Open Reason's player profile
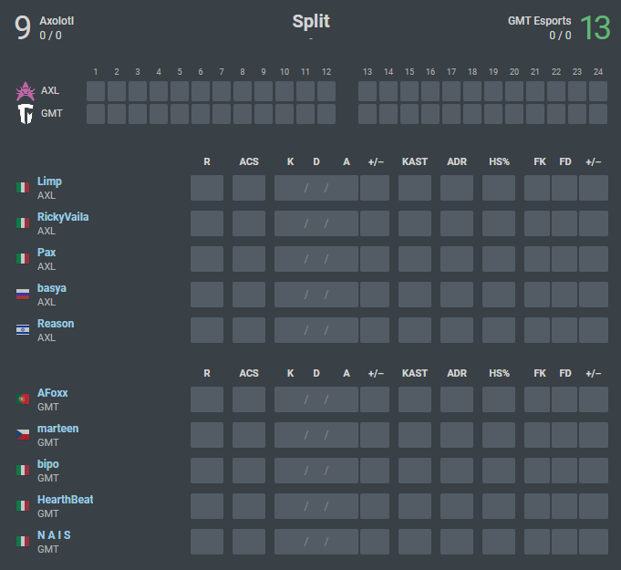621x570 pixels. tap(56, 324)
